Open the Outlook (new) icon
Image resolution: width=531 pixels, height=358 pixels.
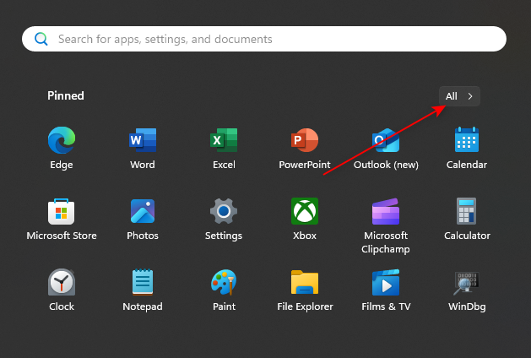click(x=386, y=140)
